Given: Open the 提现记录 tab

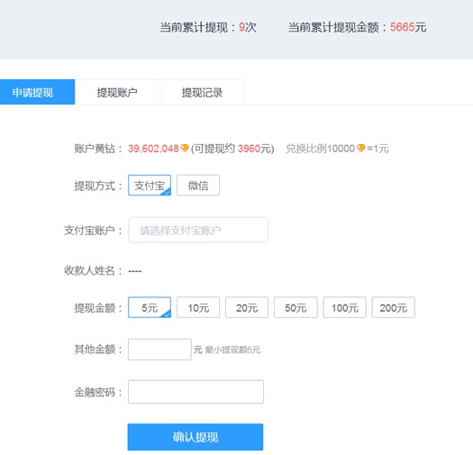Looking at the screenshot, I should coord(202,92).
